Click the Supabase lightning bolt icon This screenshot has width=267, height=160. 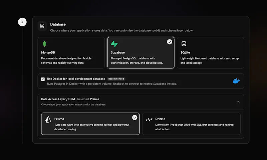click(x=114, y=44)
